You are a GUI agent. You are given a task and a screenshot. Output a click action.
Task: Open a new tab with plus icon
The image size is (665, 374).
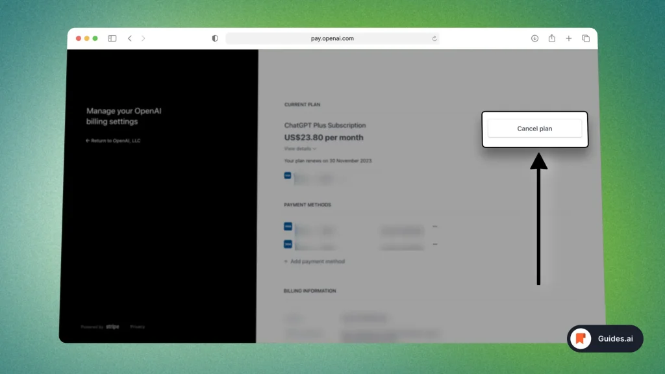(x=569, y=38)
